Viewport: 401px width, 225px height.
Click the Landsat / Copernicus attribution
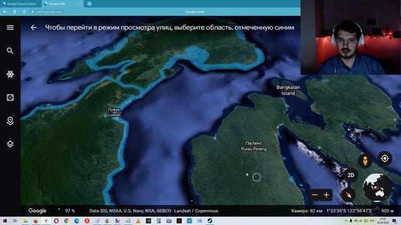196,211
